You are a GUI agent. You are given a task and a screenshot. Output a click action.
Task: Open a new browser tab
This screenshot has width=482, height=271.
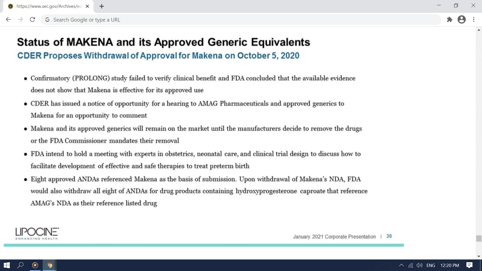click(x=102, y=7)
